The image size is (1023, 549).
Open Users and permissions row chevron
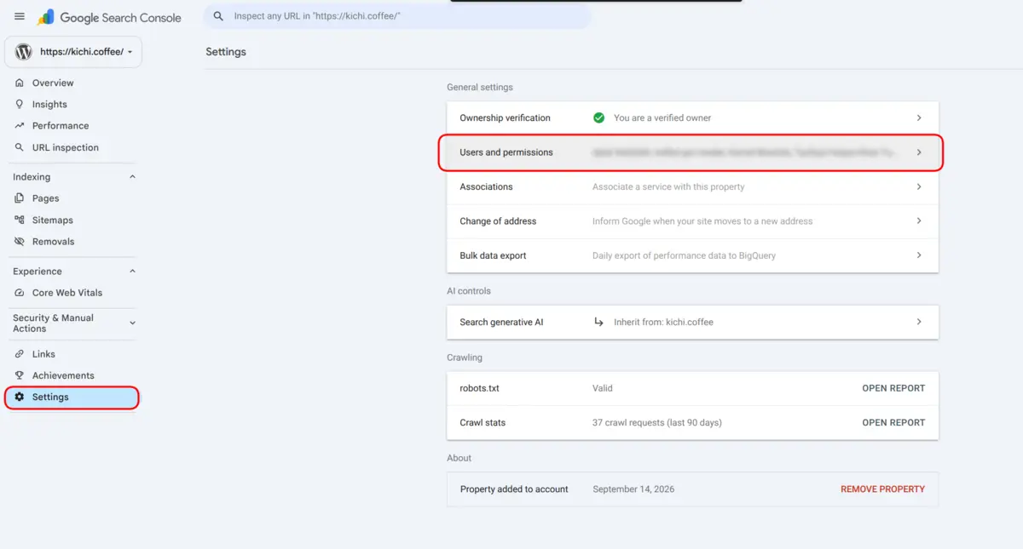tap(919, 152)
